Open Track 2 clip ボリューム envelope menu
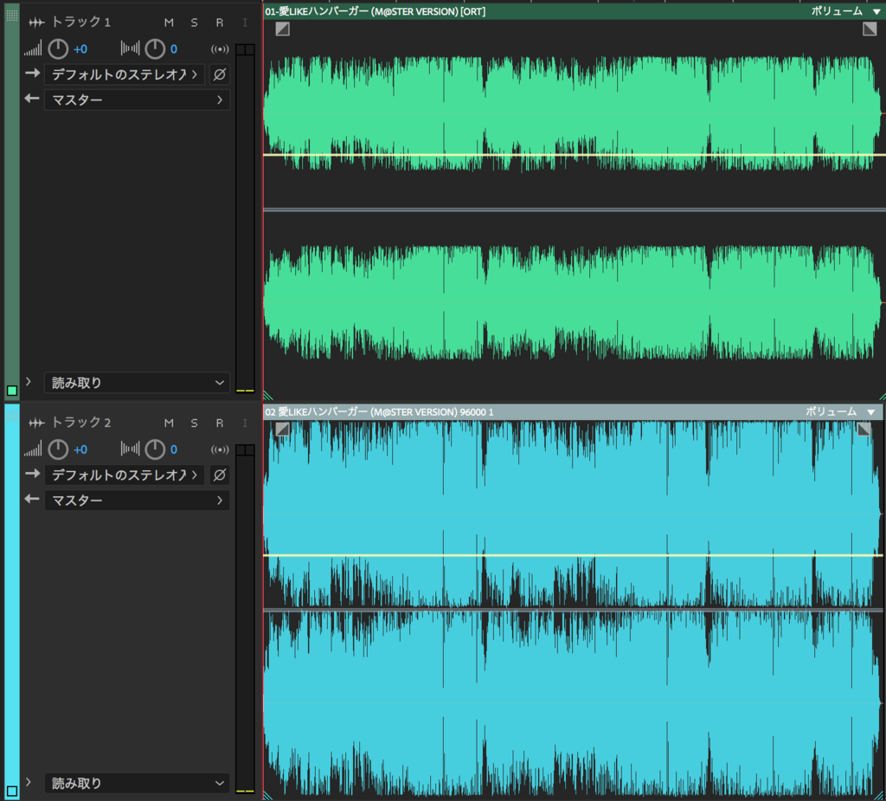The height and width of the screenshot is (801, 886). 840,412
